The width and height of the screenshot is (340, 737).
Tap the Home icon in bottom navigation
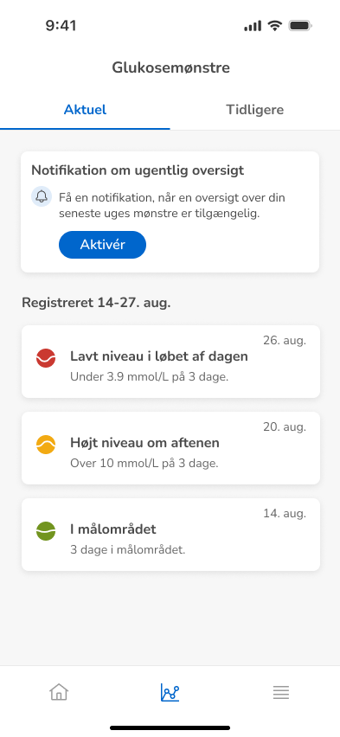click(59, 692)
